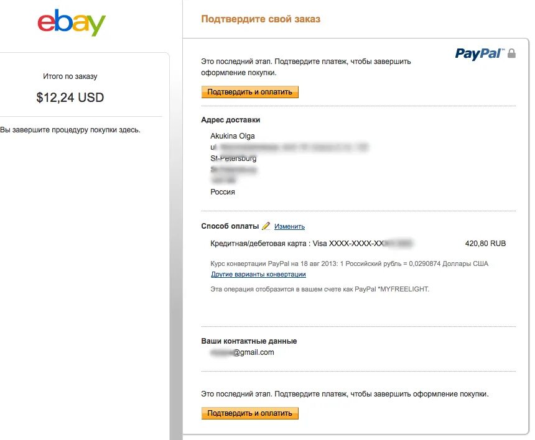Click the 420,80 RUB amount

pos(485,244)
